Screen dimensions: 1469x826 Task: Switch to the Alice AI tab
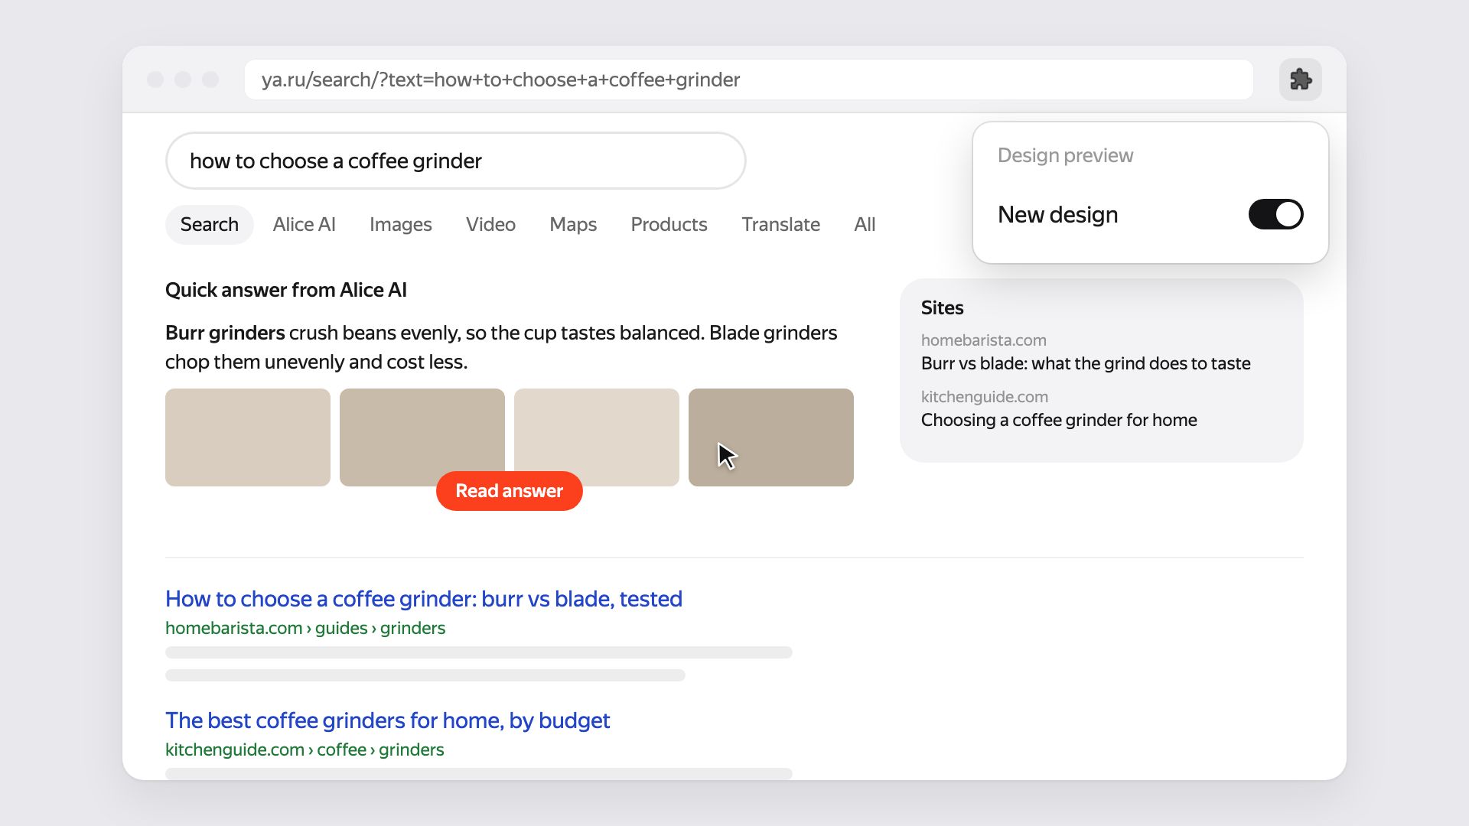point(305,224)
